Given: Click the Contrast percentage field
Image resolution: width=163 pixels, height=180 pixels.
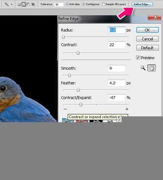Looking at the screenshot, I should click(117, 45).
